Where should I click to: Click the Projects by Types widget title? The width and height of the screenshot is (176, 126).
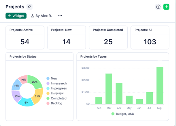93,57
